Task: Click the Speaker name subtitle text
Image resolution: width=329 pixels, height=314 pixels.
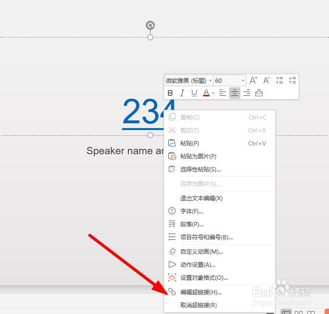Action: tap(125, 151)
